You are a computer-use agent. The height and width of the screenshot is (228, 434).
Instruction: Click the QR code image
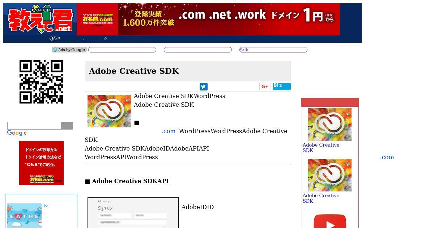click(41, 82)
